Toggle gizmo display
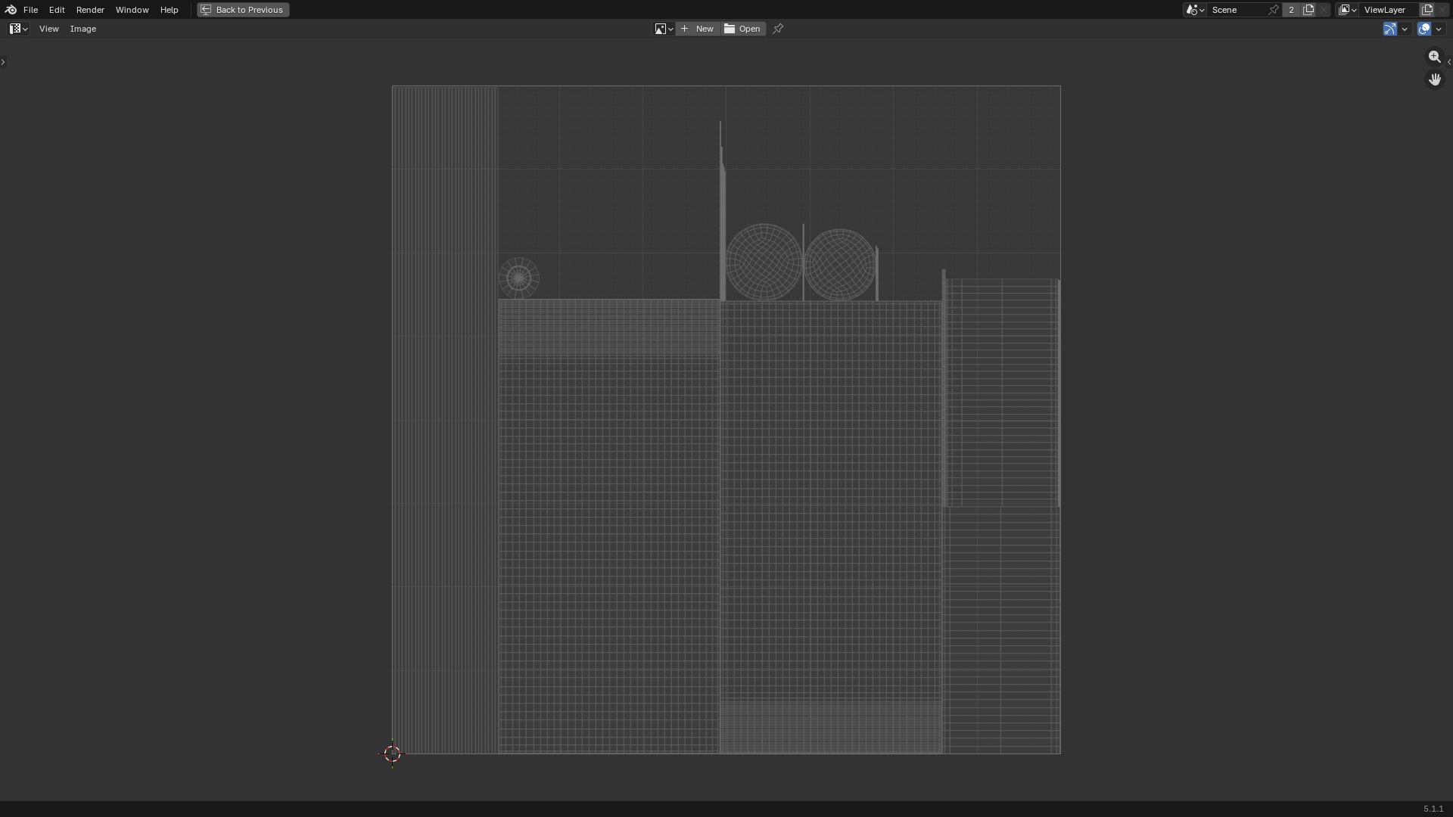1453x817 pixels. click(1390, 29)
